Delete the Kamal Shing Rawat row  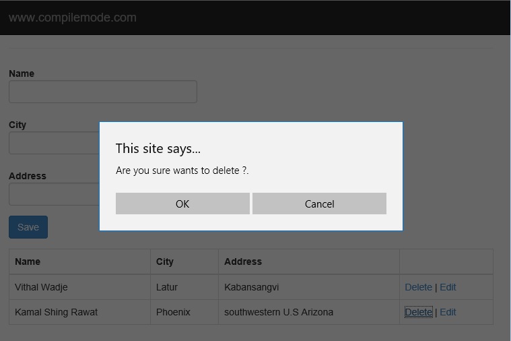tap(418, 312)
